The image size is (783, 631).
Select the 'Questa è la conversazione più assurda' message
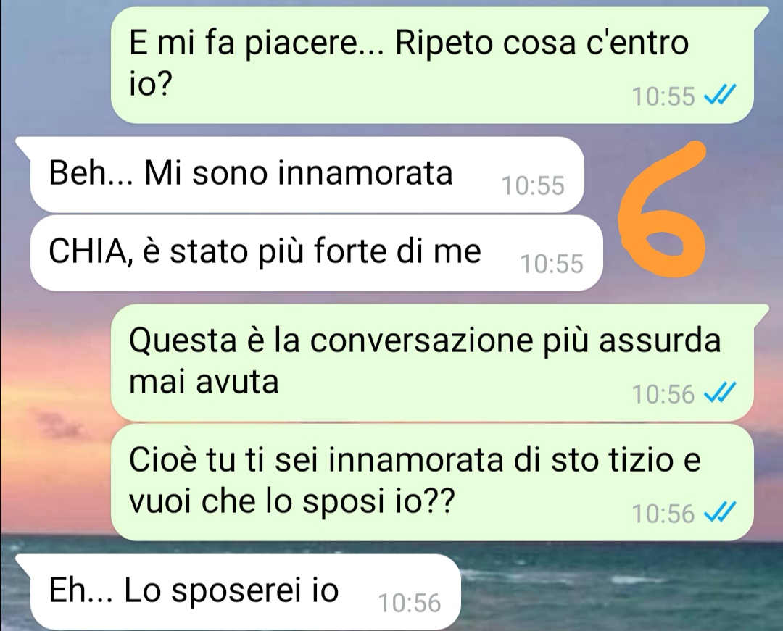tap(432, 363)
